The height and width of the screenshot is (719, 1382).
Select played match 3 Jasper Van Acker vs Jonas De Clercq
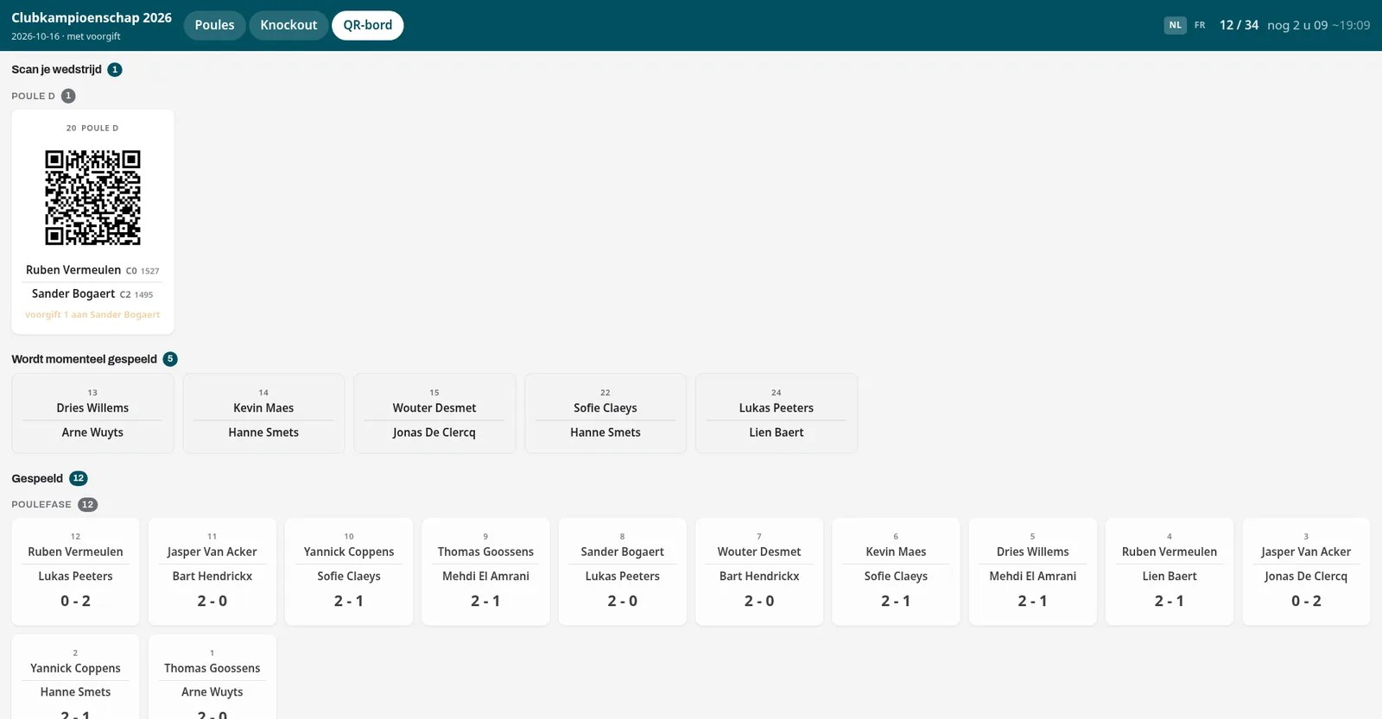(1306, 571)
